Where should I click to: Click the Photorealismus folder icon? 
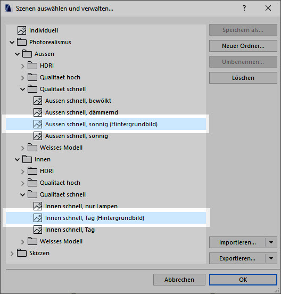click(x=22, y=42)
